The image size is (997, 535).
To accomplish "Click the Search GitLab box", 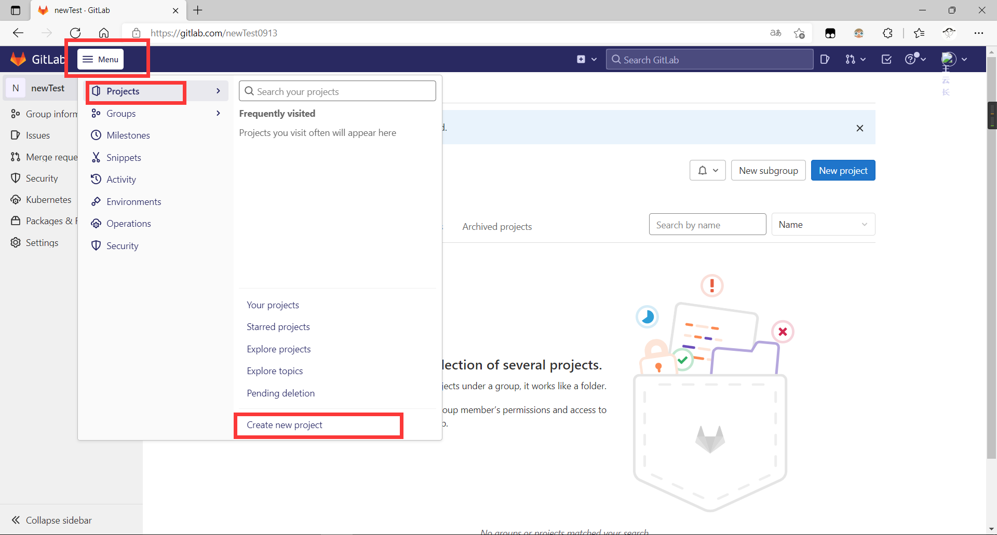I will coord(709,60).
